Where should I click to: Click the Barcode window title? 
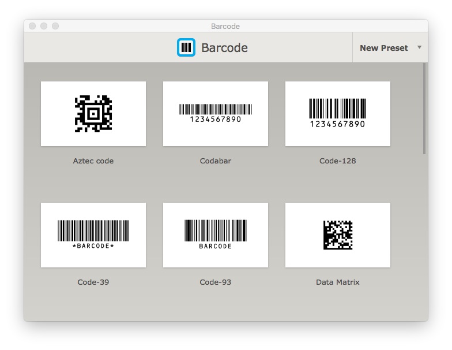[x=225, y=27]
